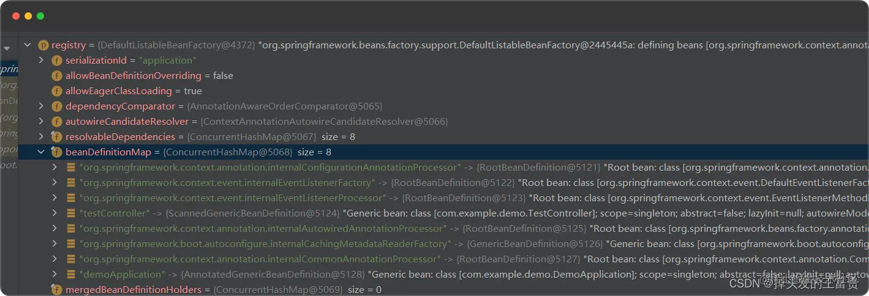The height and width of the screenshot is (296, 869).
Task: Expand internalCachingMetadataReaderFactory entry
Action: (x=55, y=244)
